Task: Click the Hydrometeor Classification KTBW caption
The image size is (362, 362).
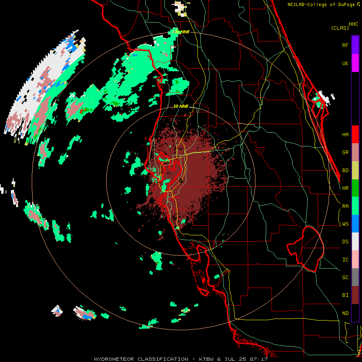Action: click(181, 359)
